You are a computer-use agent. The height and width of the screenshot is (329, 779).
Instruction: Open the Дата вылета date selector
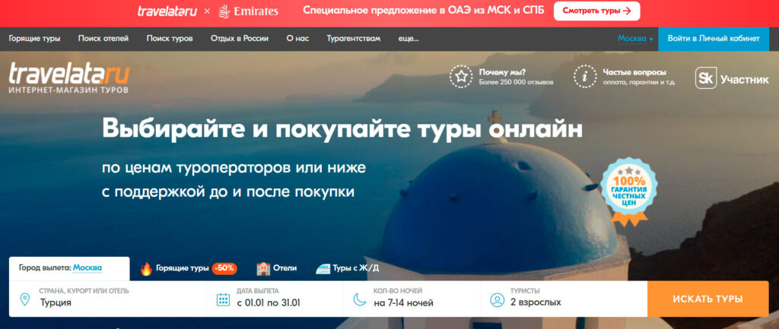pyautogui.click(x=275, y=299)
